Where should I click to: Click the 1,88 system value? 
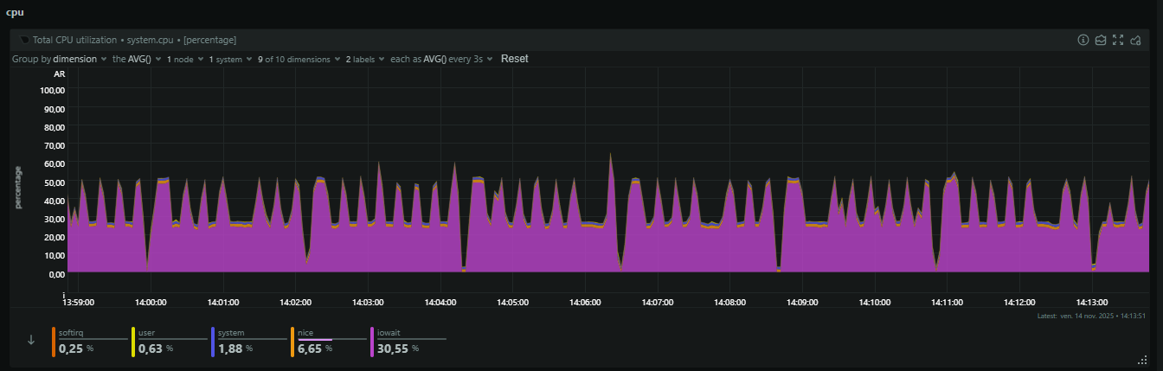[230, 349]
